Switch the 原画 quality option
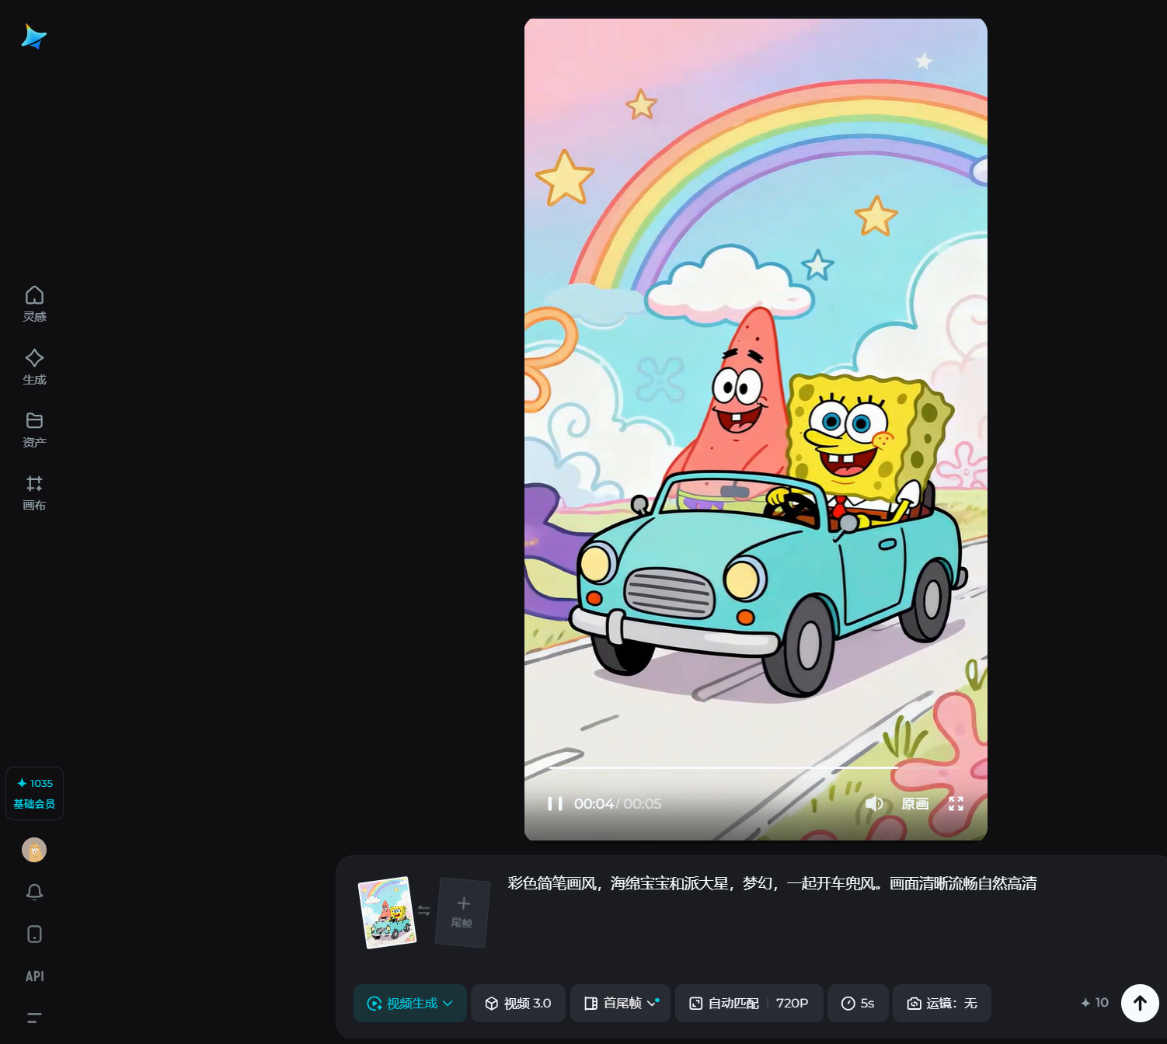Image resolution: width=1167 pixels, height=1044 pixels. tap(915, 803)
